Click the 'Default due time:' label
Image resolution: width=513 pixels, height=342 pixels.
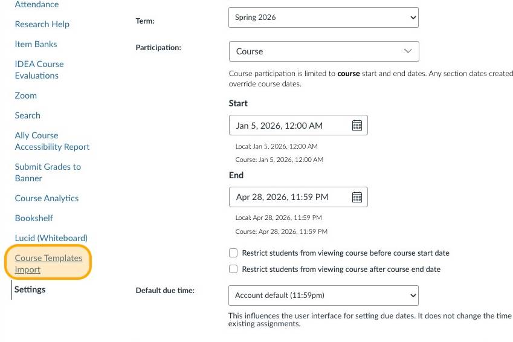tap(165, 291)
